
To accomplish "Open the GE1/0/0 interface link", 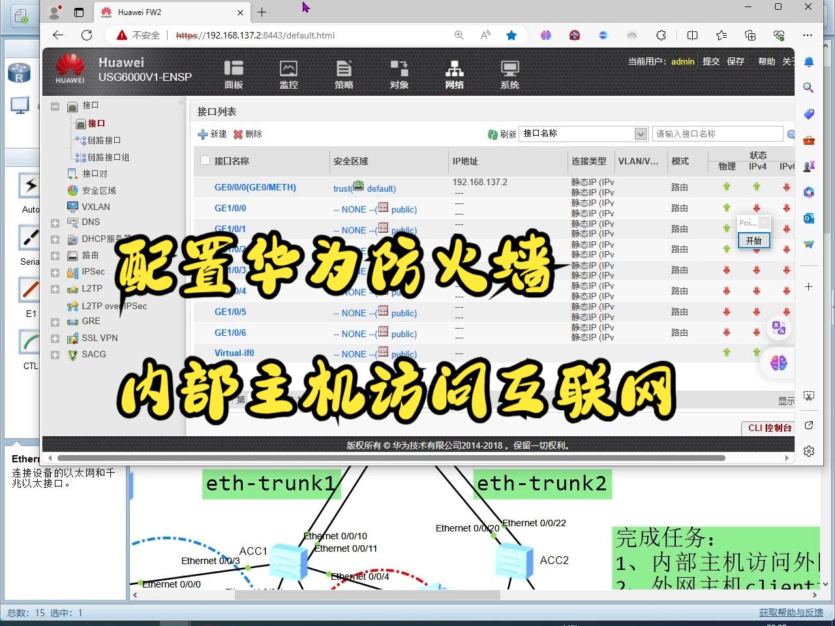I will pyautogui.click(x=230, y=208).
